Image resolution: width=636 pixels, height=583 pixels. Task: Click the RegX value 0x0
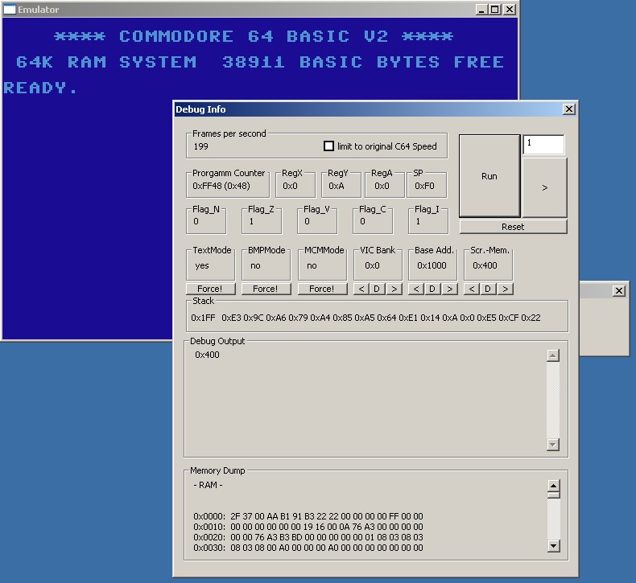click(x=290, y=186)
